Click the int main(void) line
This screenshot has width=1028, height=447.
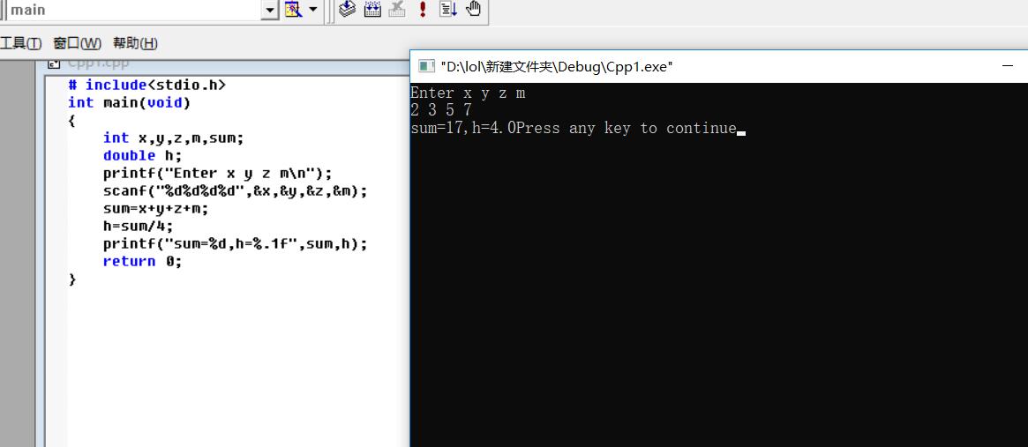pos(129,103)
